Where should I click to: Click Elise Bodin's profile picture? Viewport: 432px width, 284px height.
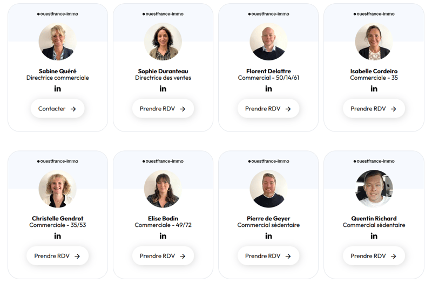163,189
